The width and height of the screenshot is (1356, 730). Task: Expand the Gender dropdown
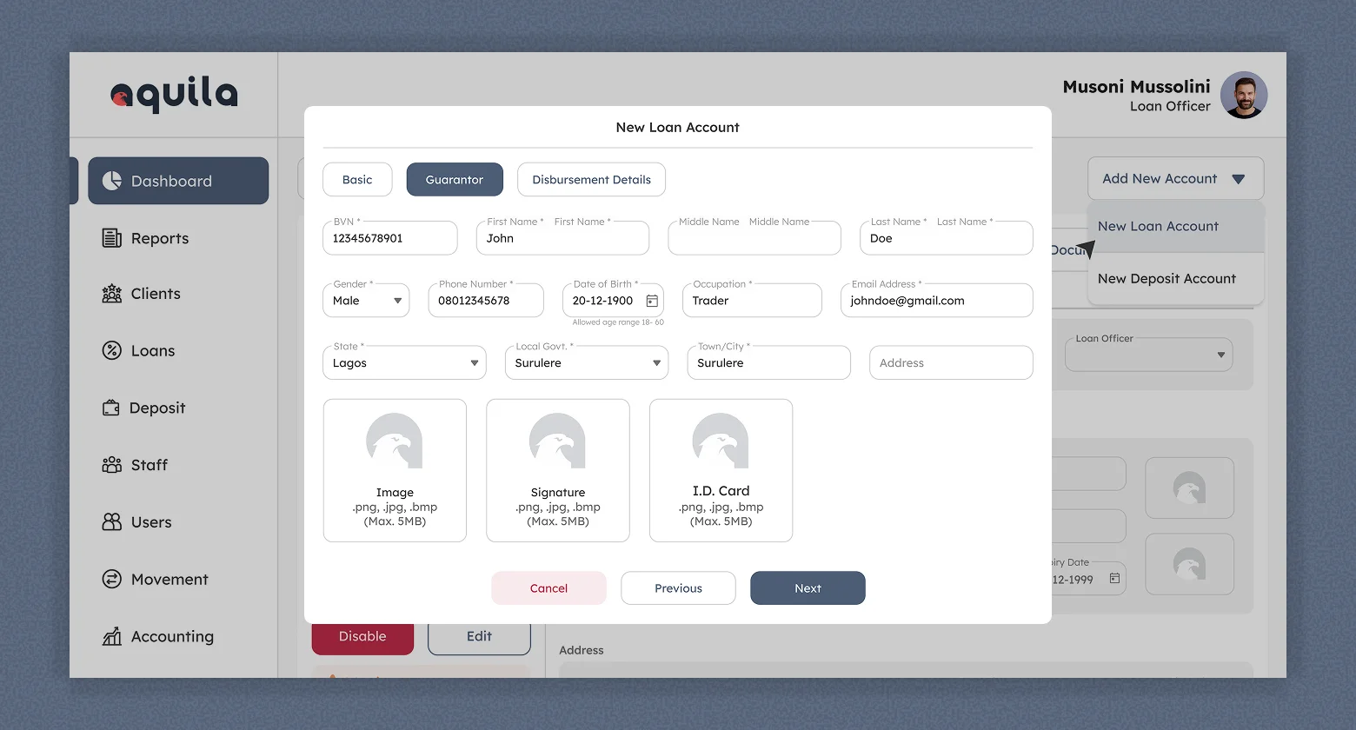point(397,301)
